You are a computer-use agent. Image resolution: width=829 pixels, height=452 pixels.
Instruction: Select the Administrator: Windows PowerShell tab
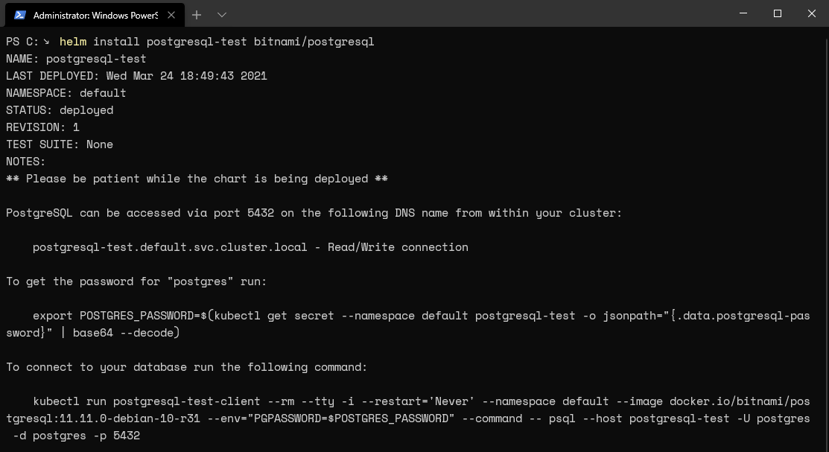pyautogui.click(x=95, y=15)
